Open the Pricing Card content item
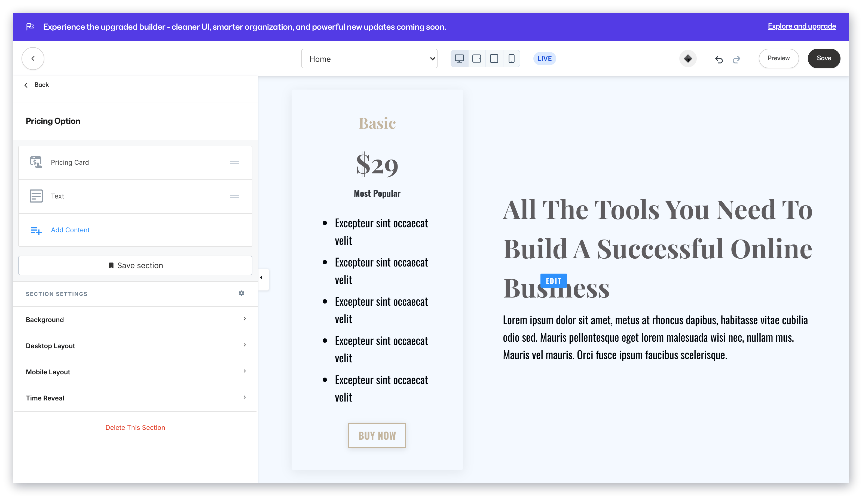The image size is (862, 496). coord(135,163)
